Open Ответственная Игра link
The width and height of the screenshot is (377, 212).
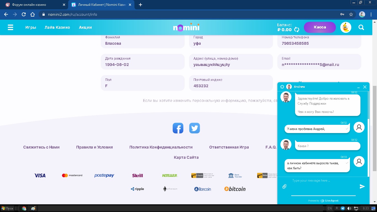coord(229,147)
